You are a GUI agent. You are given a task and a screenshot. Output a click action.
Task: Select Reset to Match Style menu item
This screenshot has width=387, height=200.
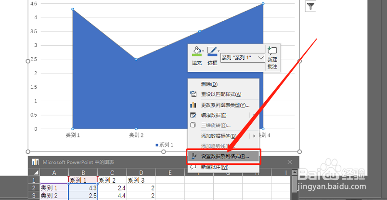pos(223,94)
